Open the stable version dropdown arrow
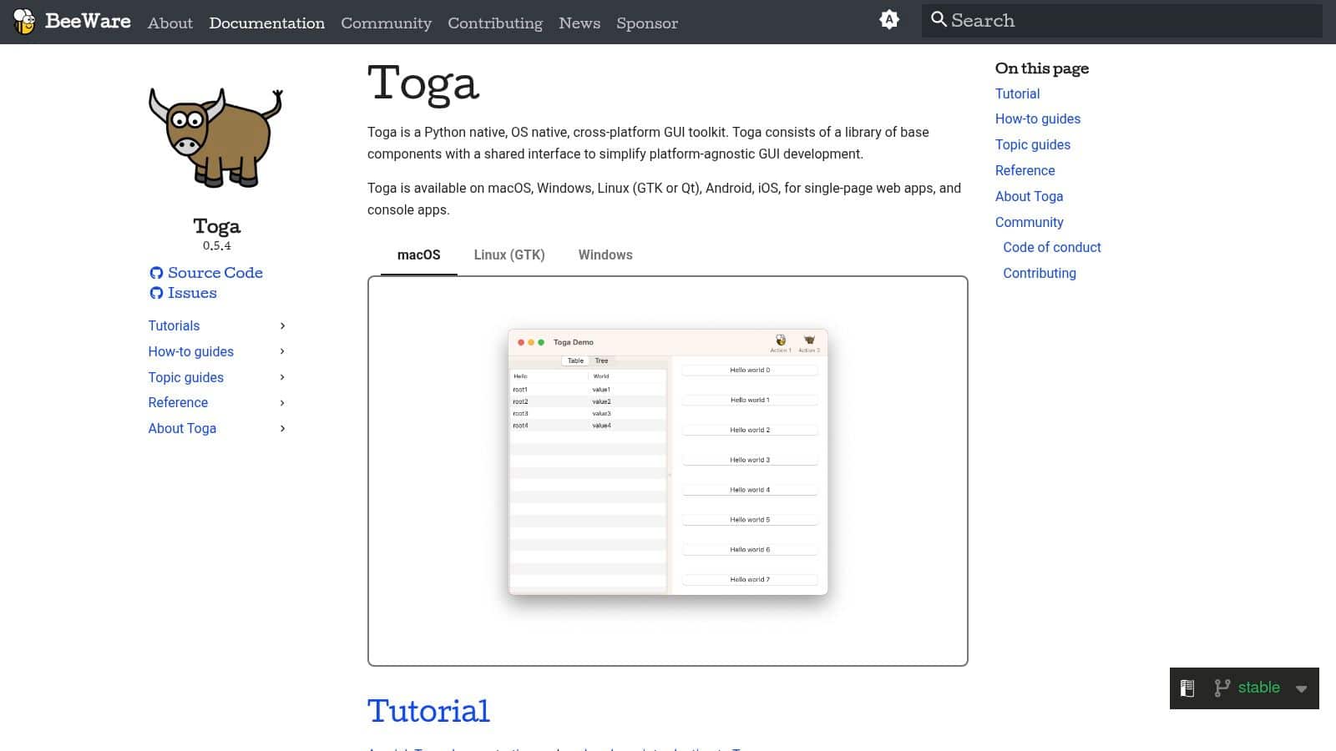1336x751 pixels. pyautogui.click(x=1301, y=689)
